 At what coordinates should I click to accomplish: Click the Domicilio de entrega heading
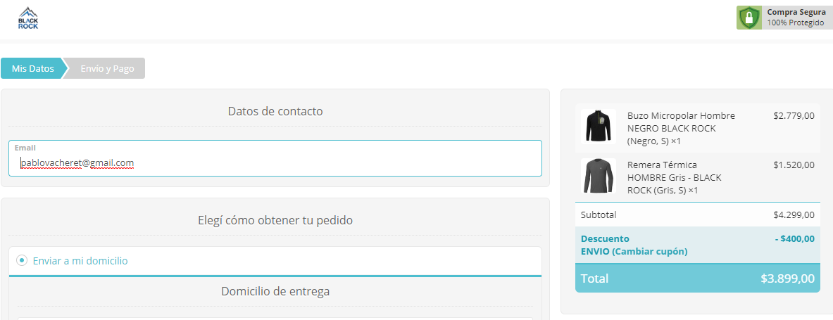click(275, 291)
